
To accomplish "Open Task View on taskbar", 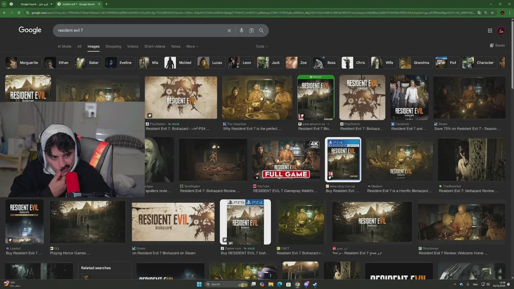I will (x=253, y=284).
